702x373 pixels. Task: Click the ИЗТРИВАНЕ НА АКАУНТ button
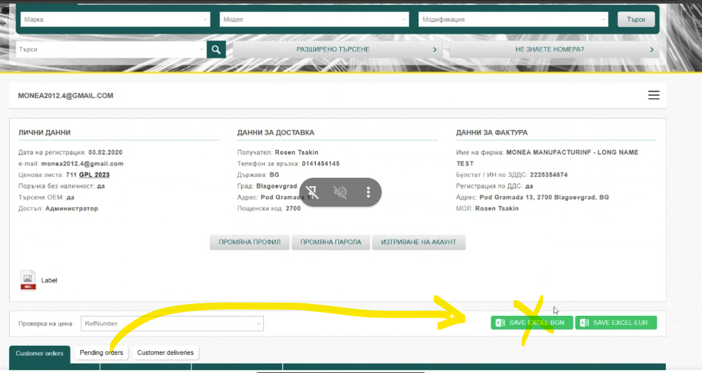pos(419,242)
